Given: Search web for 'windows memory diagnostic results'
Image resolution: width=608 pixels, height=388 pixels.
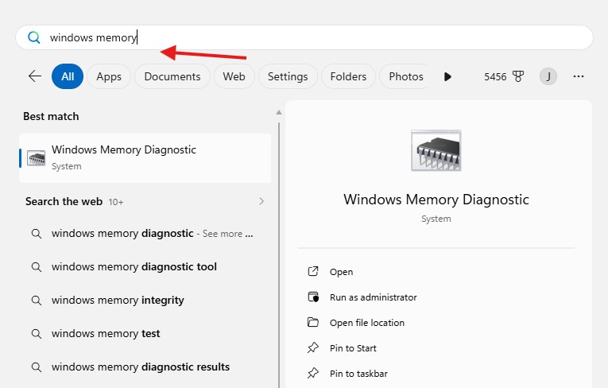Looking at the screenshot, I should pos(145,367).
